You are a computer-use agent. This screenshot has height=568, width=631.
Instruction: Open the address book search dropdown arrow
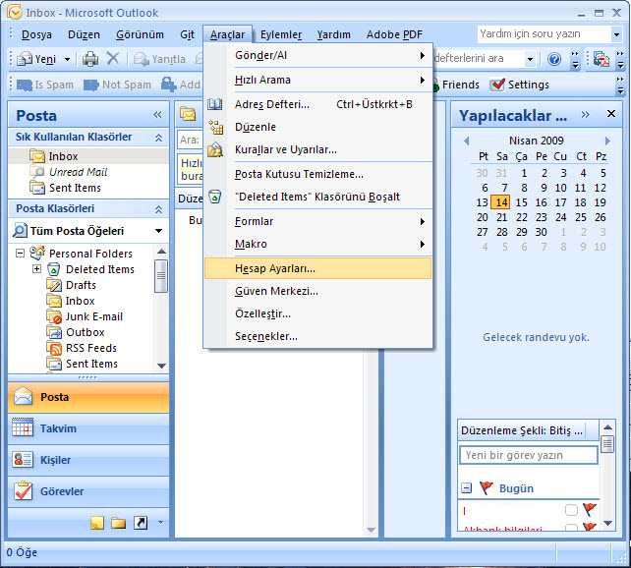(531, 60)
